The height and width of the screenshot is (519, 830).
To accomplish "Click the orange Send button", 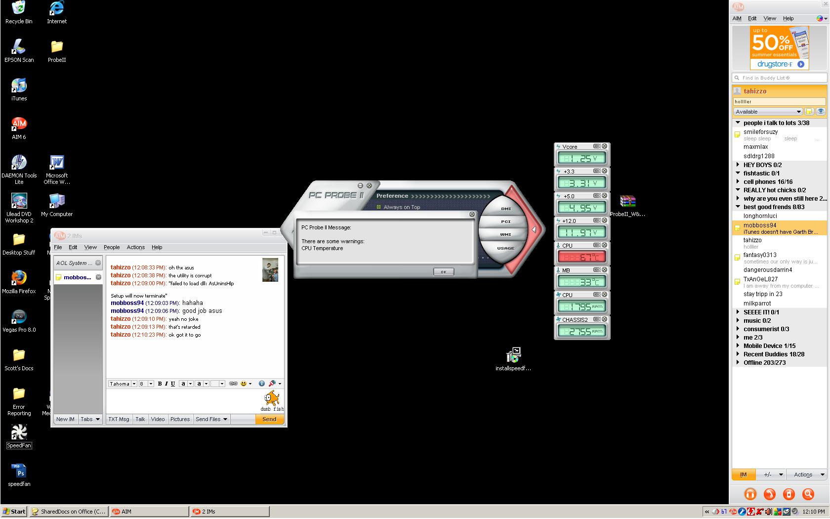I will [269, 419].
